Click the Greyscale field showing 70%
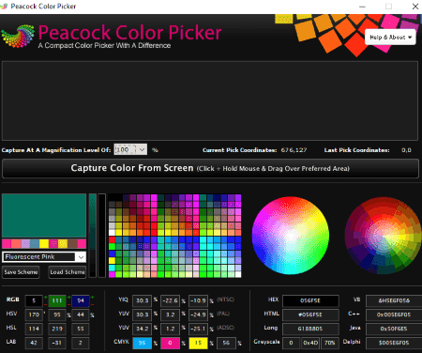 point(330,343)
